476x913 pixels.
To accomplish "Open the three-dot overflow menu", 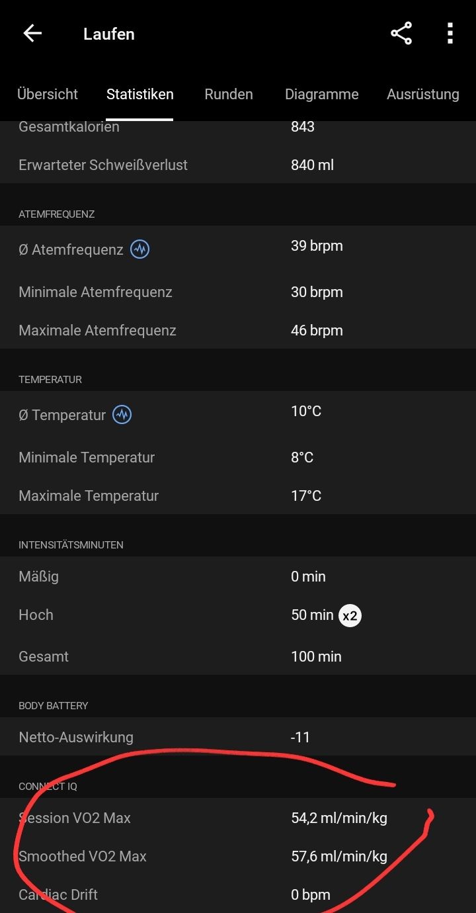I will pos(450,34).
